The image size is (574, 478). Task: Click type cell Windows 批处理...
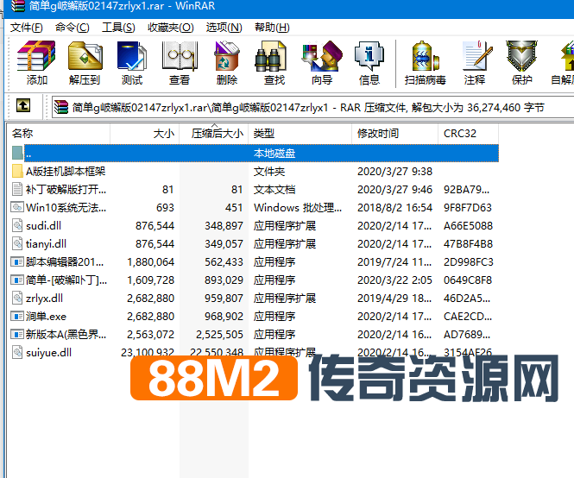[298, 208]
